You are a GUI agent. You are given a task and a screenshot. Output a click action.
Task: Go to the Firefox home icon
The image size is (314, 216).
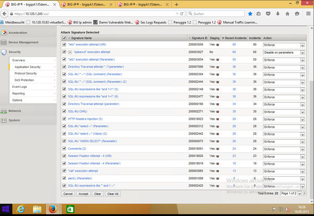click(x=287, y=14)
